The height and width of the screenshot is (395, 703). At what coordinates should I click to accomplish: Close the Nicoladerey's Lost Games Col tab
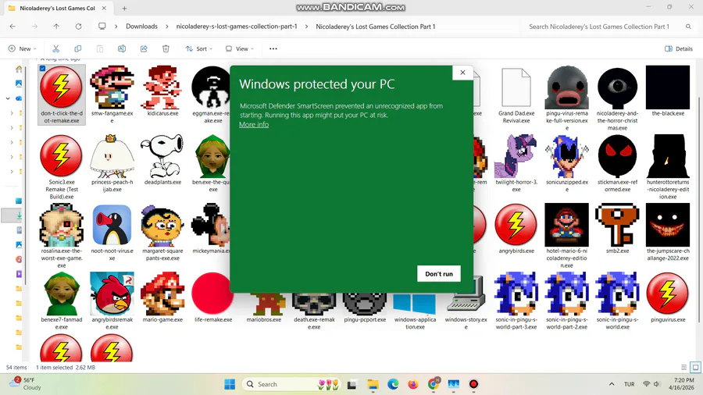coord(104,8)
